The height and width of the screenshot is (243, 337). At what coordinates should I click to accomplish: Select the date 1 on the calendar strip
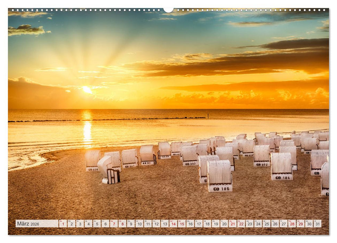click(63, 224)
